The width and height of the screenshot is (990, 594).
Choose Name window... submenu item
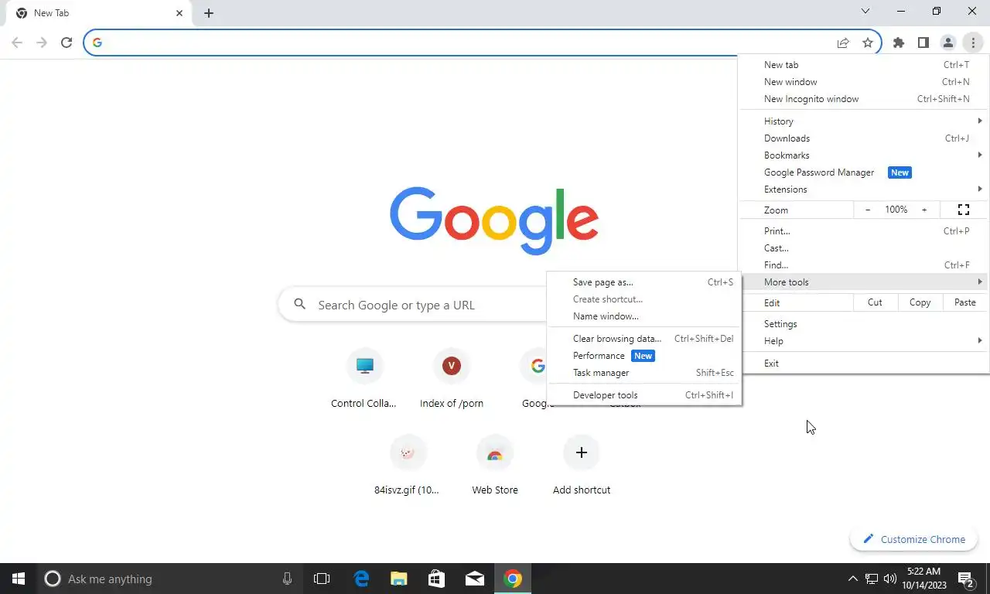643,316
